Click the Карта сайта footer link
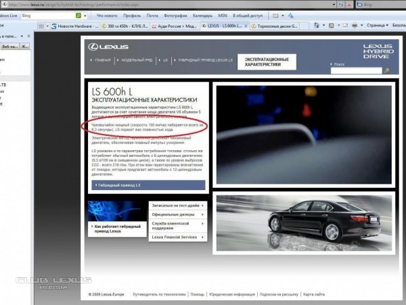The width and height of the screenshot is (406, 305). click(313, 294)
